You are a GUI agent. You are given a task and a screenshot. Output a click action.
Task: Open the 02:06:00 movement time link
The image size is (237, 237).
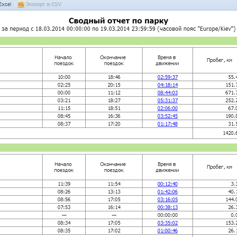(167, 108)
